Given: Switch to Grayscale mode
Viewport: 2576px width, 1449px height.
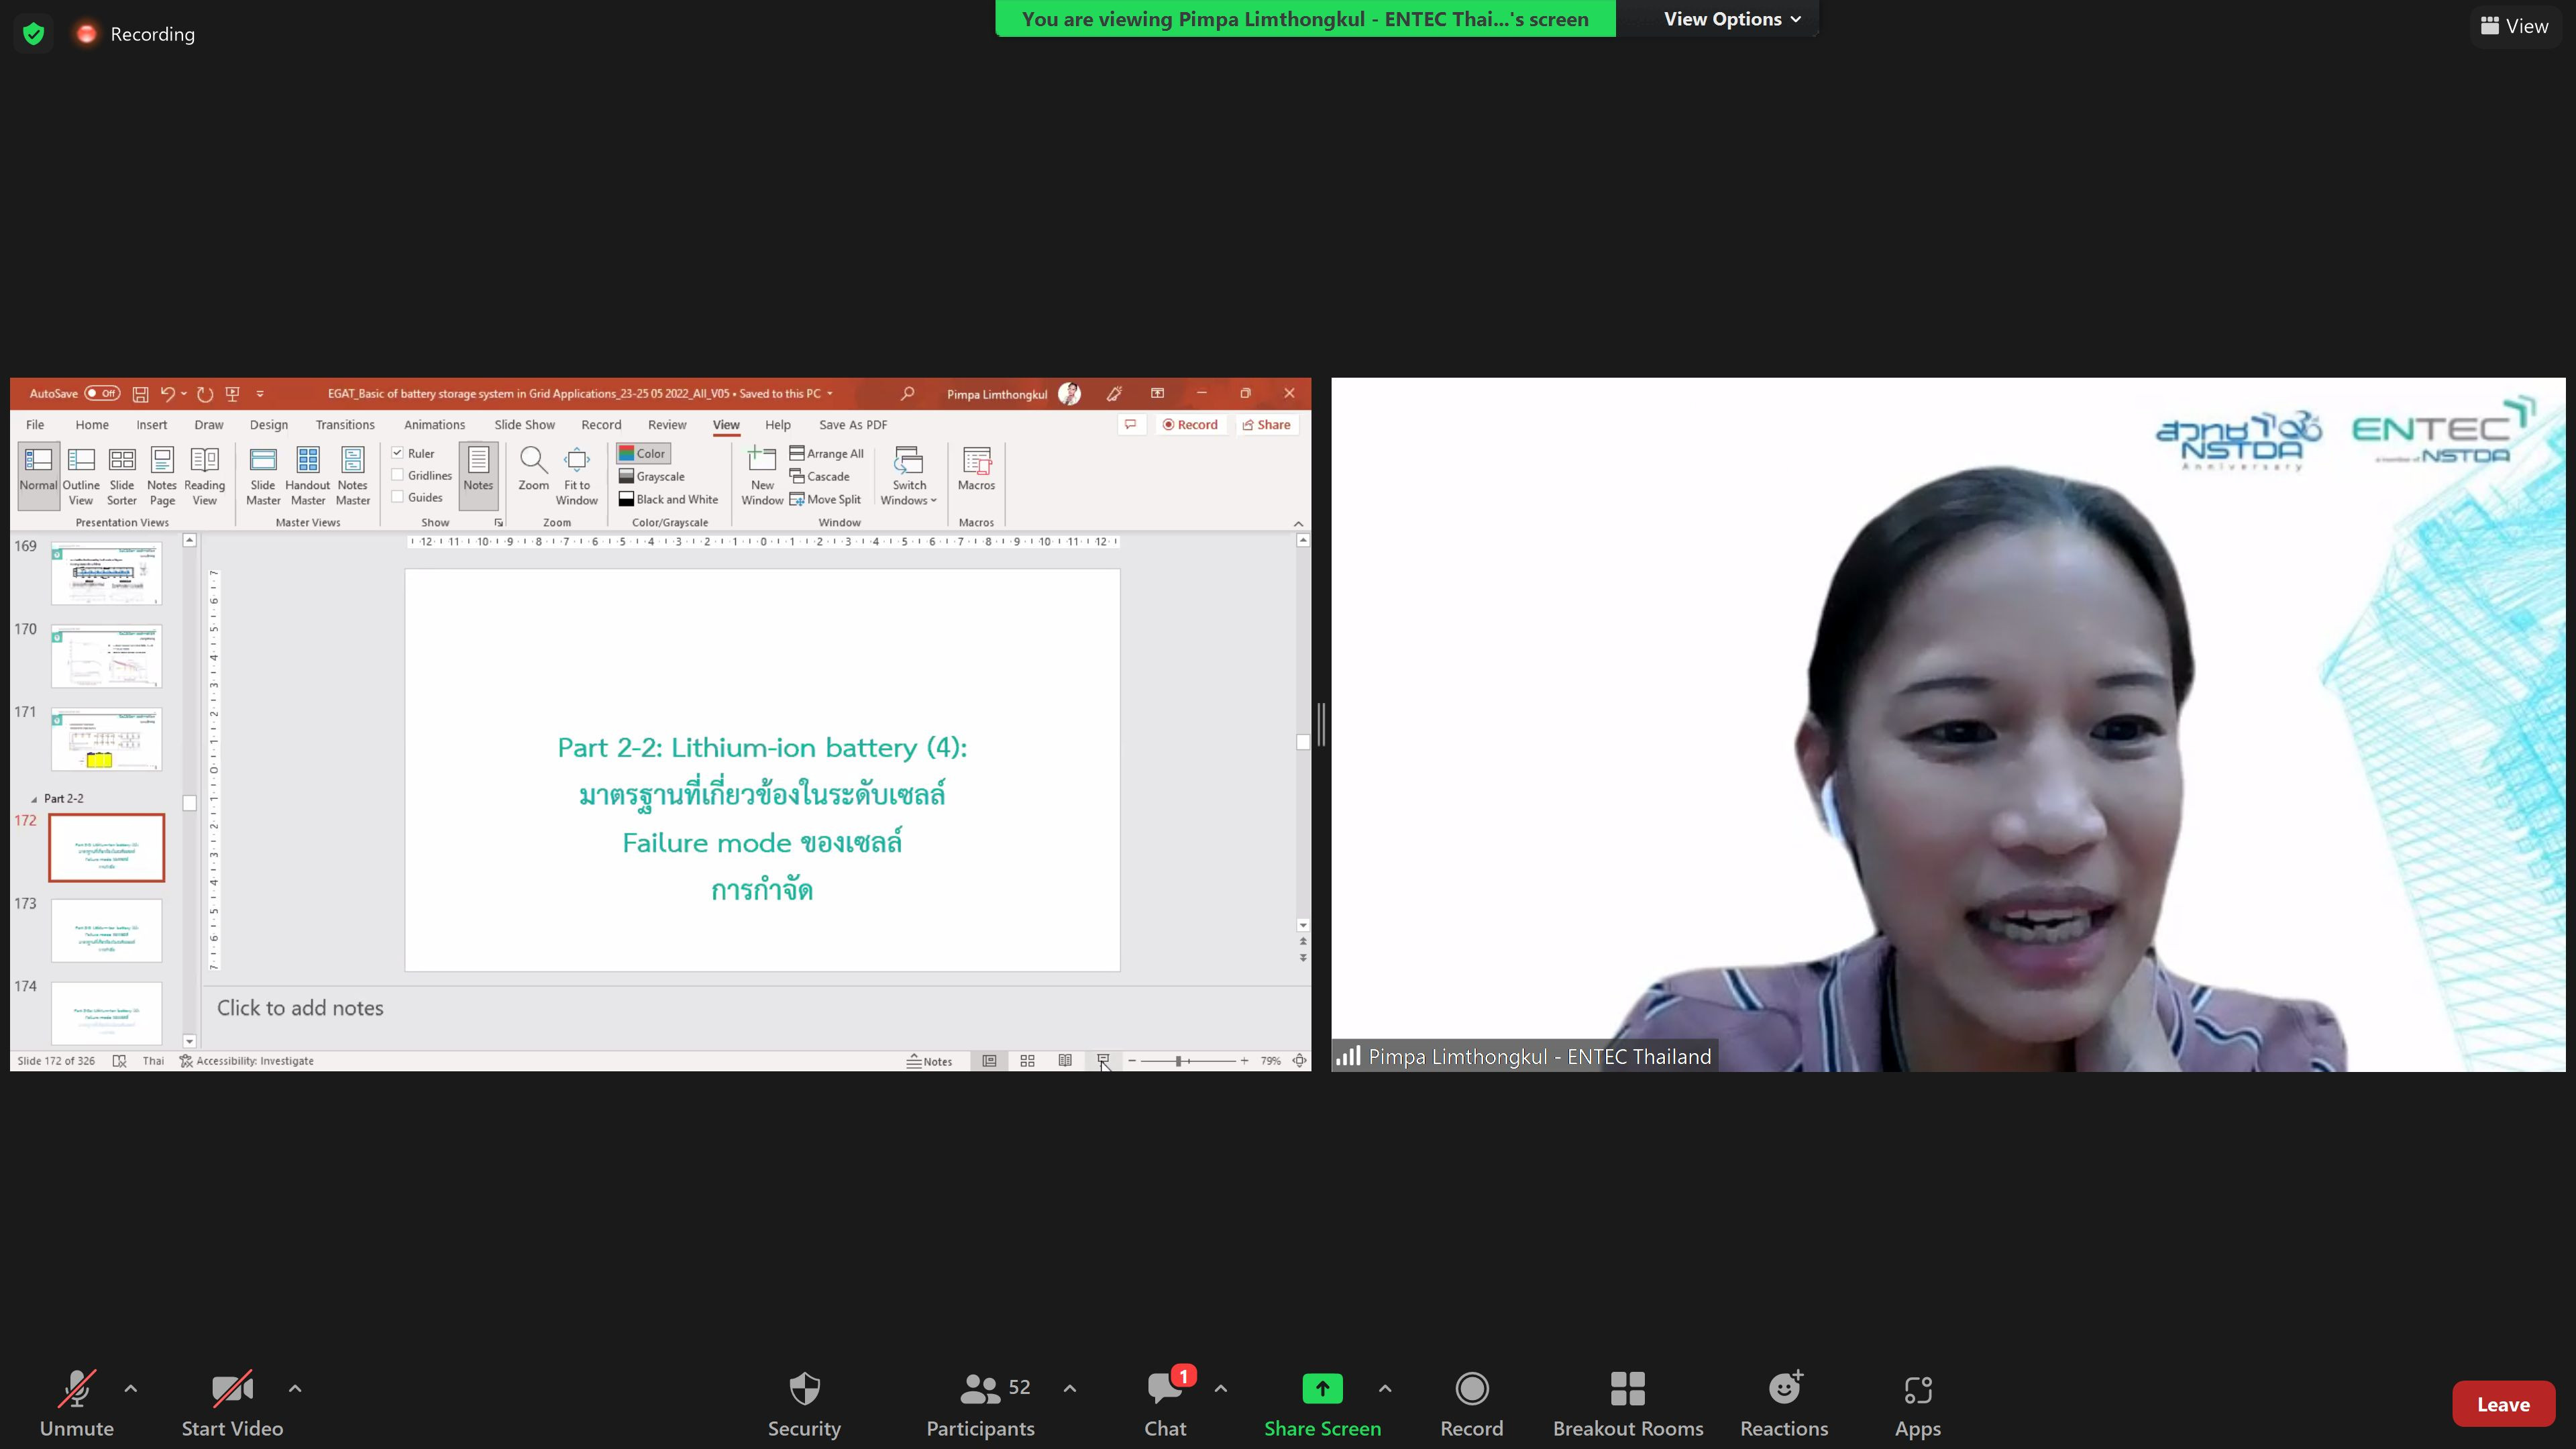Looking at the screenshot, I should [652, 476].
